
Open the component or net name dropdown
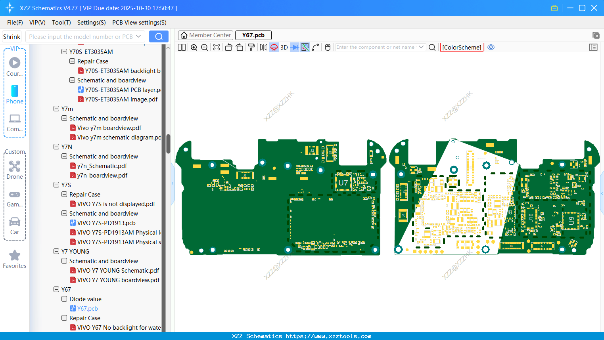pos(421,47)
